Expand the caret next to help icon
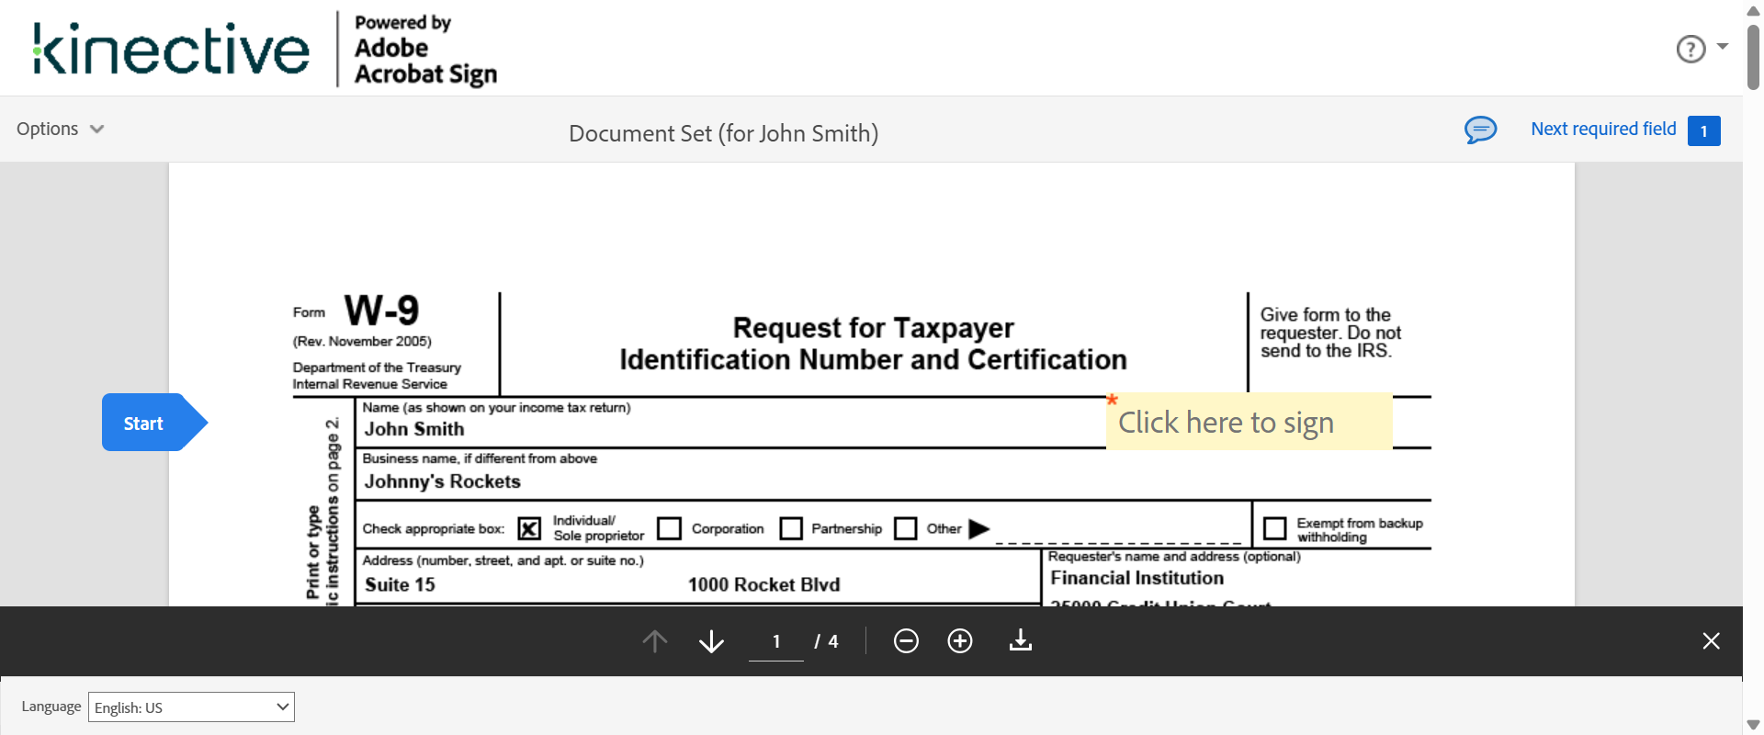Viewport: 1764px width, 735px height. pyautogui.click(x=1723, y=46)
